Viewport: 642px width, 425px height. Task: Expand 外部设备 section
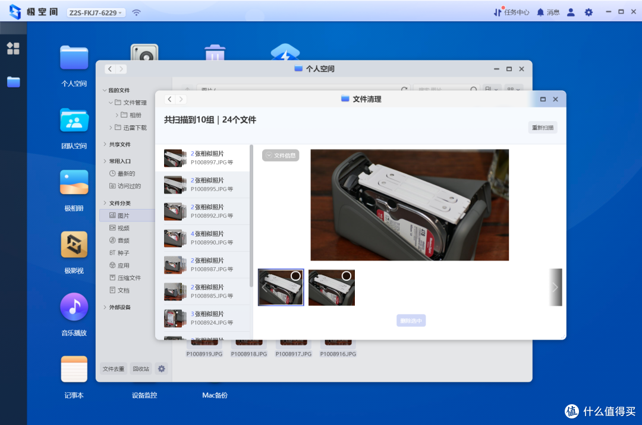105,307
